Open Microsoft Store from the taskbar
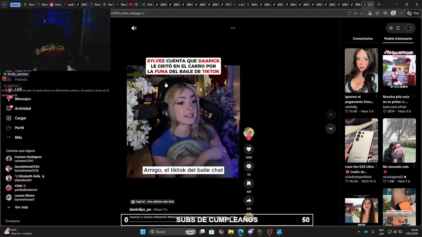Screen dimensions: 422x237 point(212,232)
